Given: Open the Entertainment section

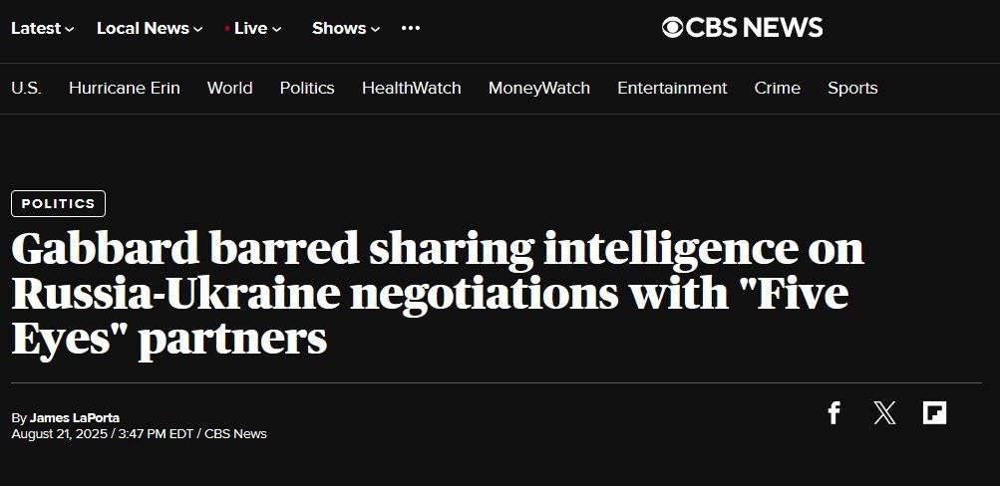Looking at the screenshot, I should click(672, 88).
